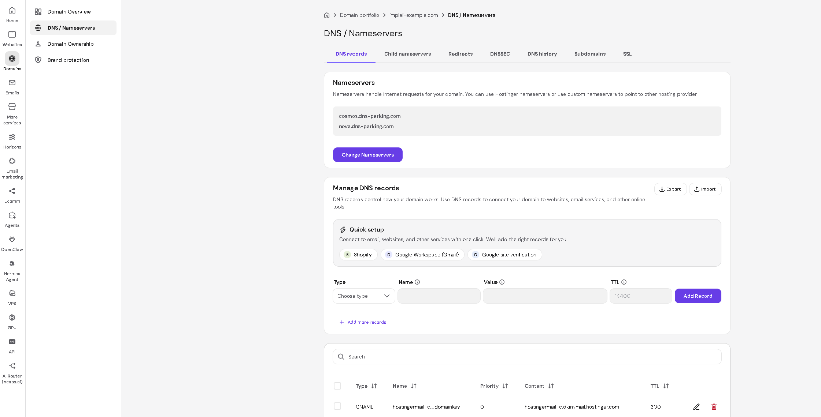Click the cosmos.dns-parking.com nameserver text
This screenshot has width=821, height=417.
pos(370,116)
